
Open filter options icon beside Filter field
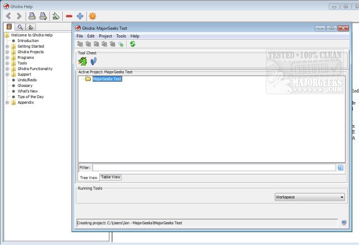coord(340,168)
